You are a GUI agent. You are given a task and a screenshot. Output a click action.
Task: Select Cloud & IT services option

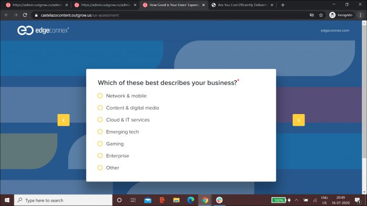tap(100, 120)
